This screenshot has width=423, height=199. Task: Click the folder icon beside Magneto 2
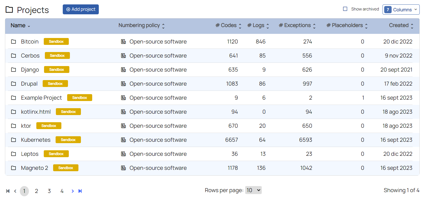pos(13,168)
